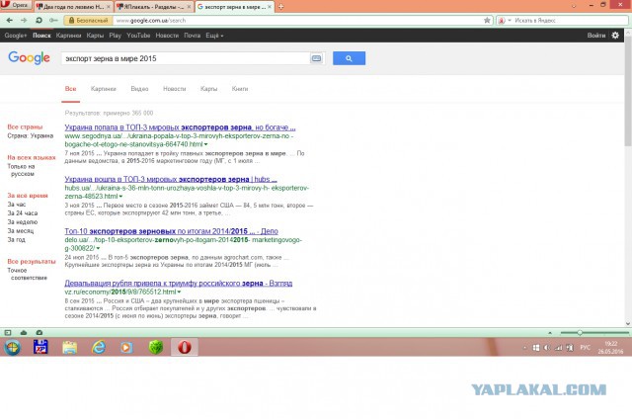
Task: Switch to the Картинки search tab
Action: [x=103, y=89]
